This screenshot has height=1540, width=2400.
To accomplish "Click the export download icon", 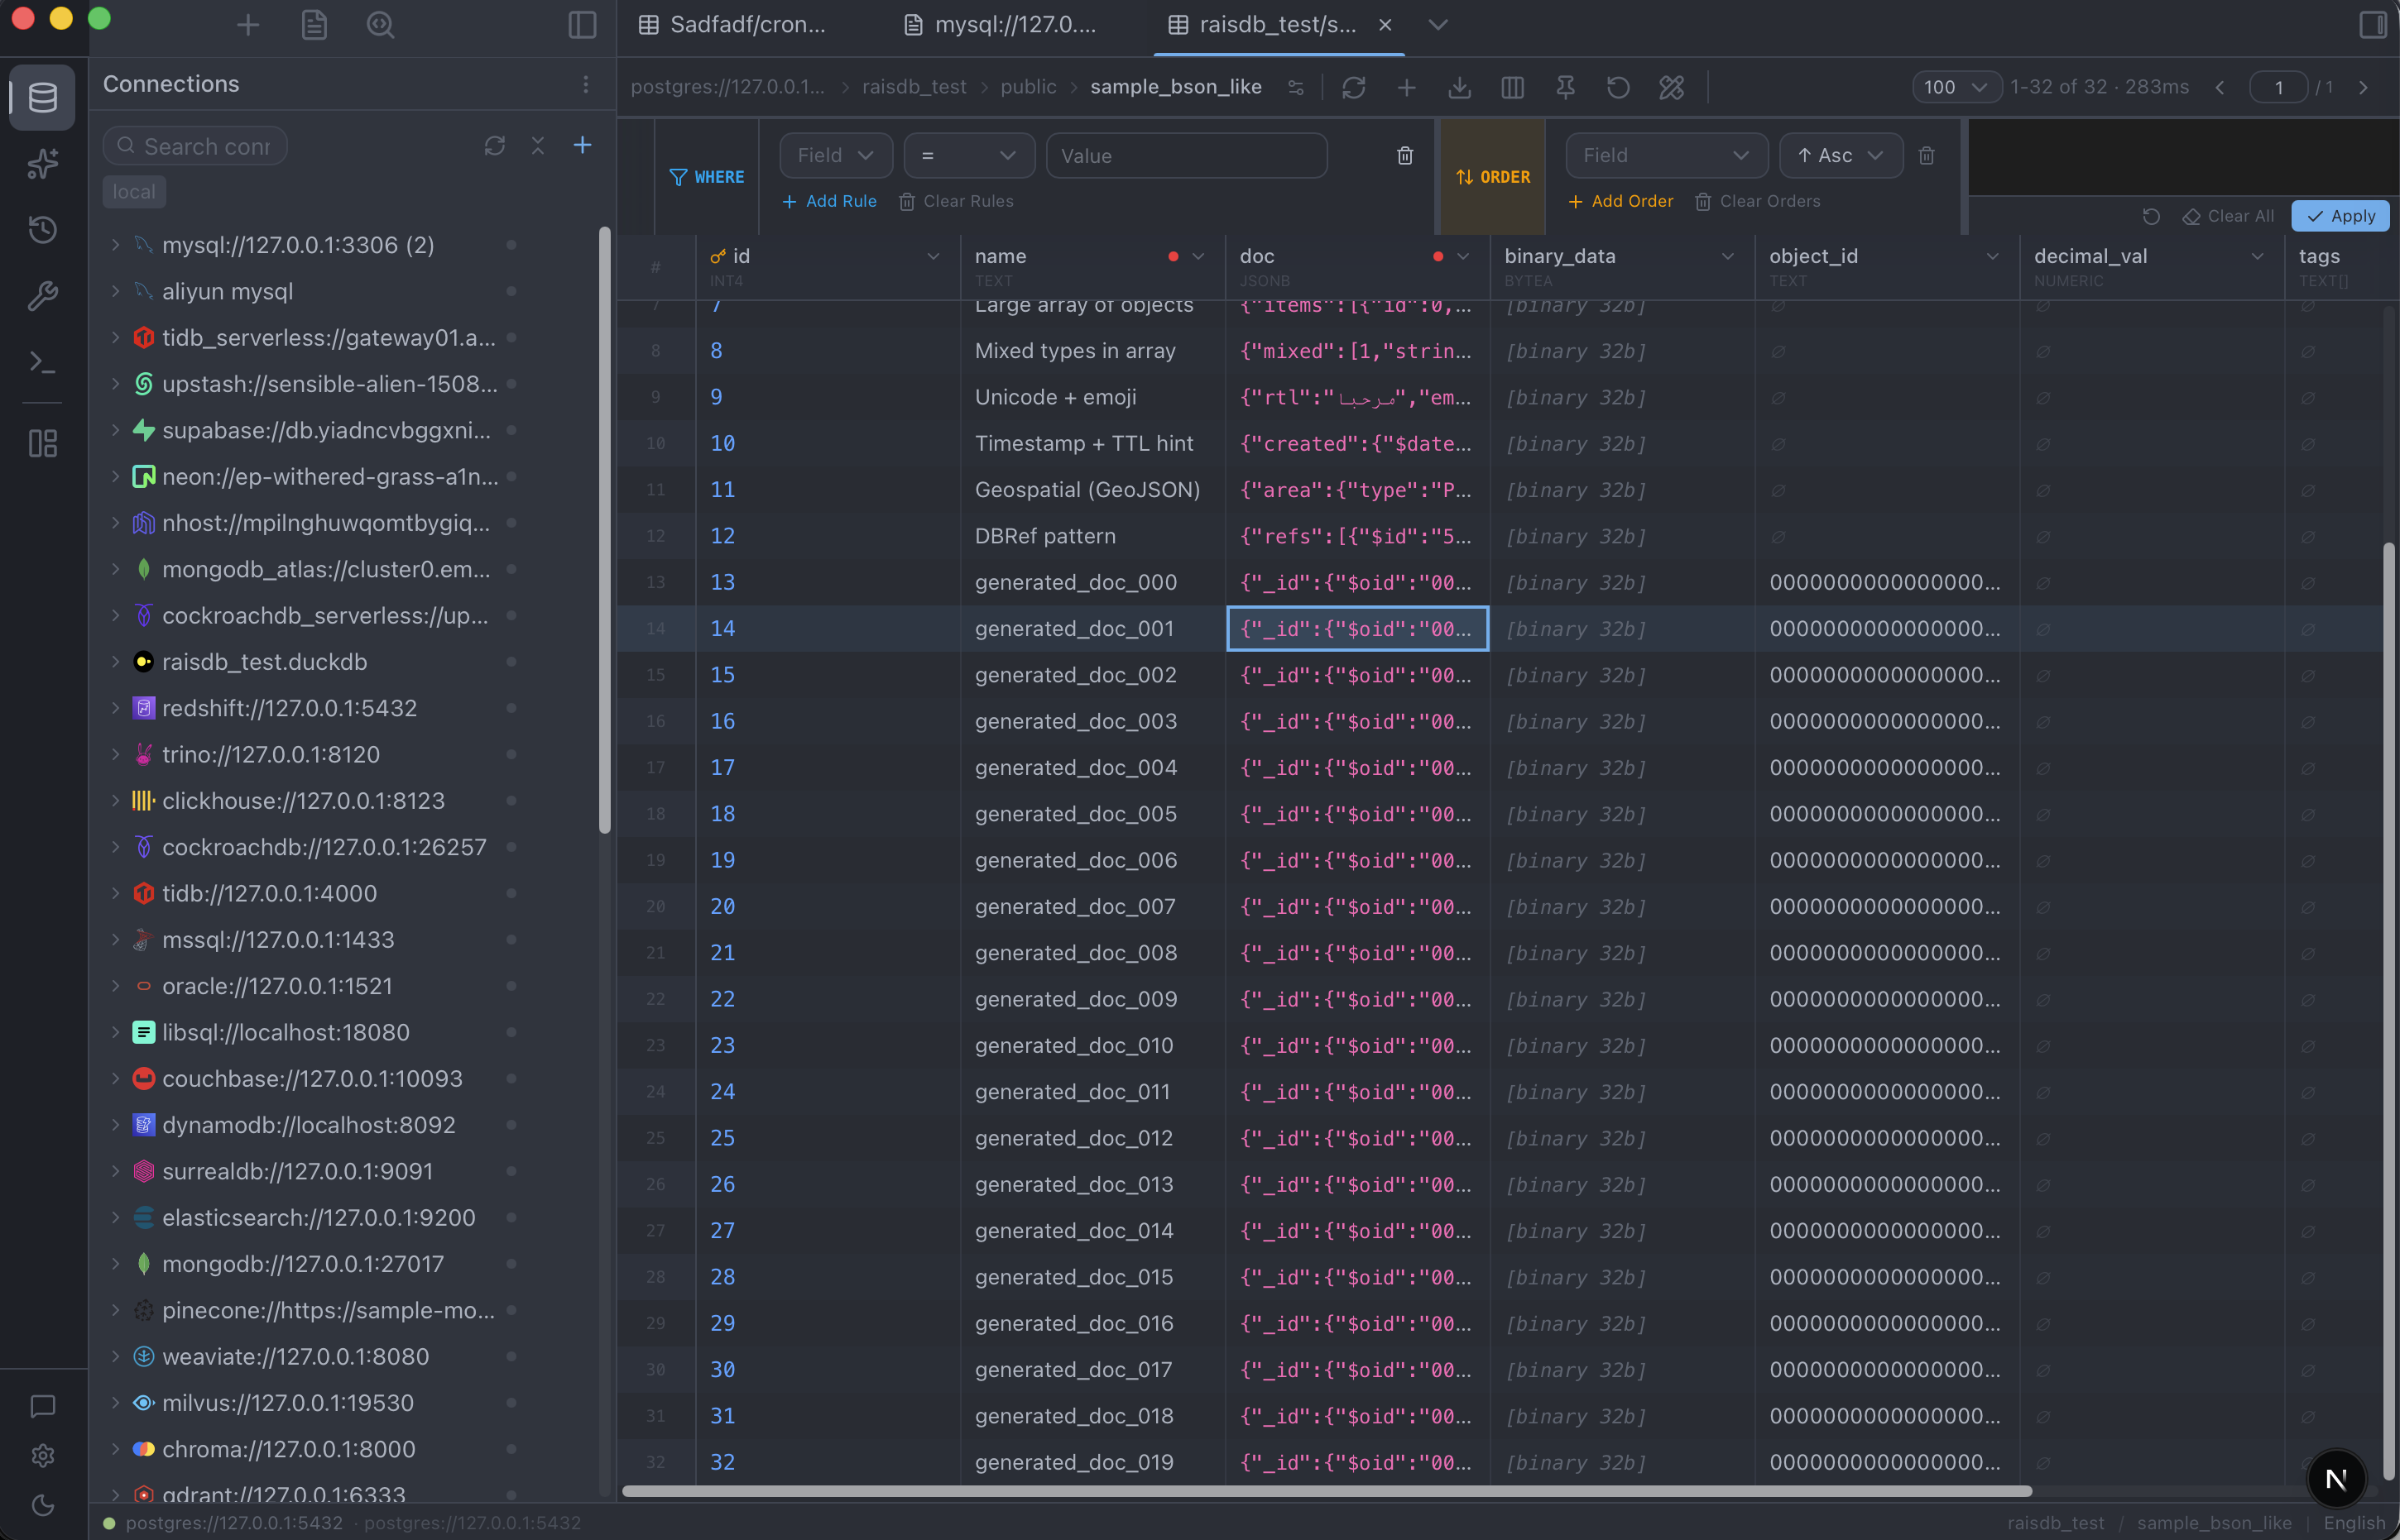I will [1460, 88].
